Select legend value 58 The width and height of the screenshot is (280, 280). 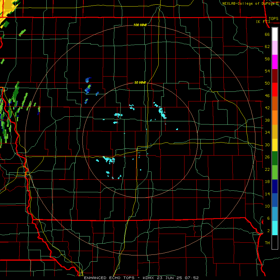267,59
